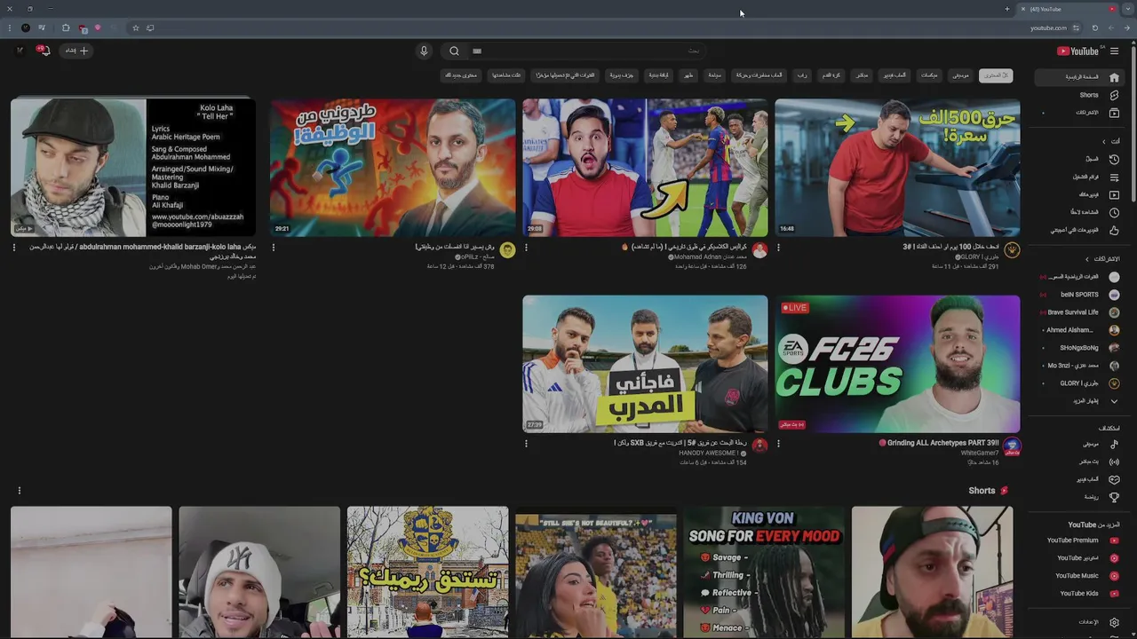Screen dimensions: 1137x639
Task: Open Mo 3nzi channel subscription
Action: [x=1081, y=366]
